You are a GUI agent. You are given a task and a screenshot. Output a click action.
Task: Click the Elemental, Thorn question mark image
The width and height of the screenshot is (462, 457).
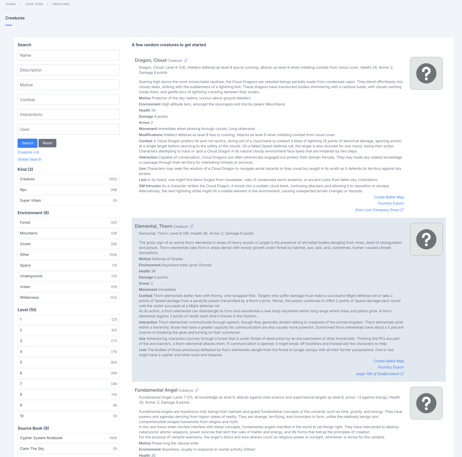click(426, 239)
